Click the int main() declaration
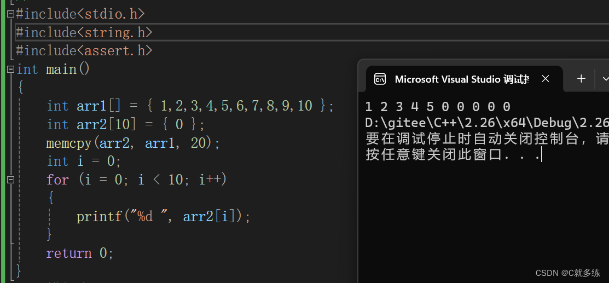 pyautogui.click(x=53, y=70)
